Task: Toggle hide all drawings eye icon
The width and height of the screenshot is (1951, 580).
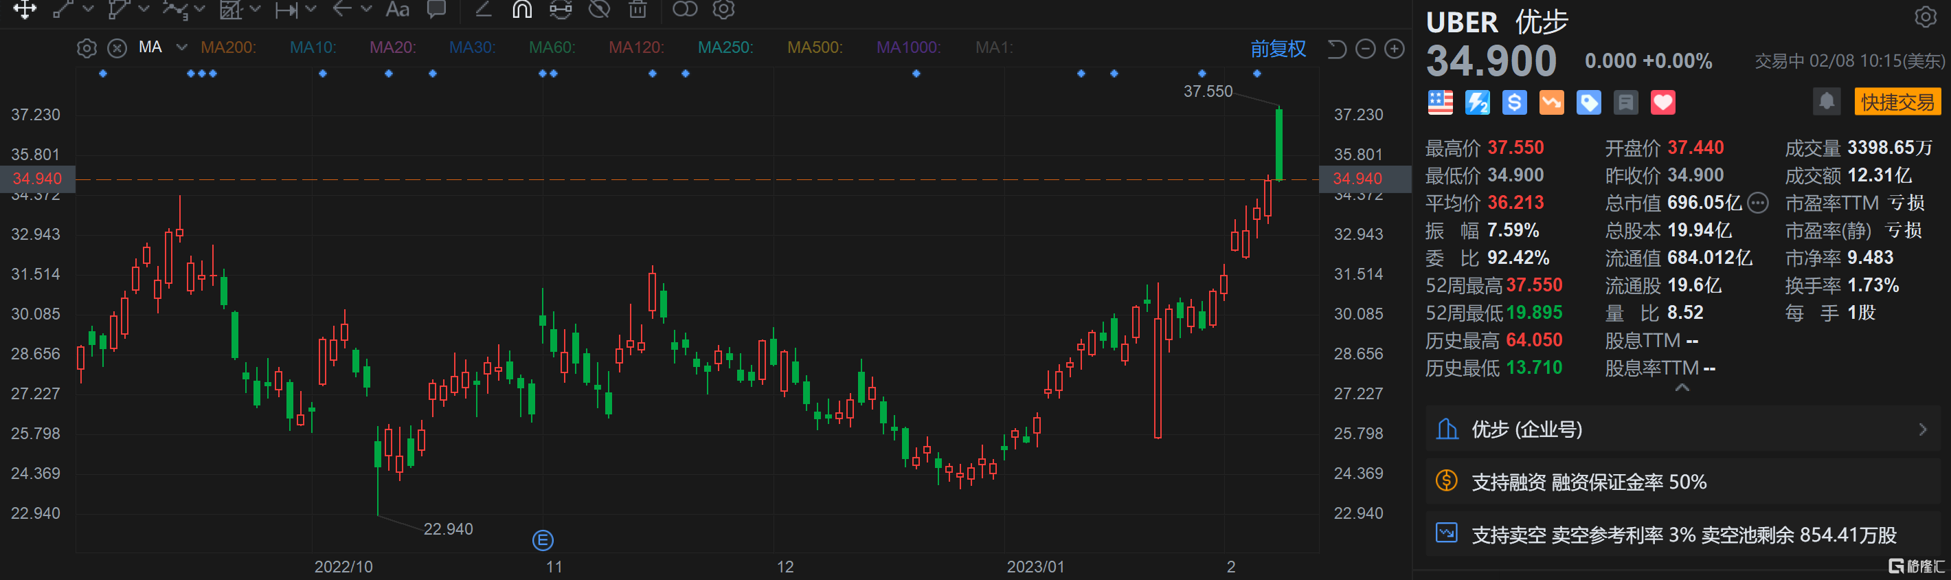Action: [600, 9]
